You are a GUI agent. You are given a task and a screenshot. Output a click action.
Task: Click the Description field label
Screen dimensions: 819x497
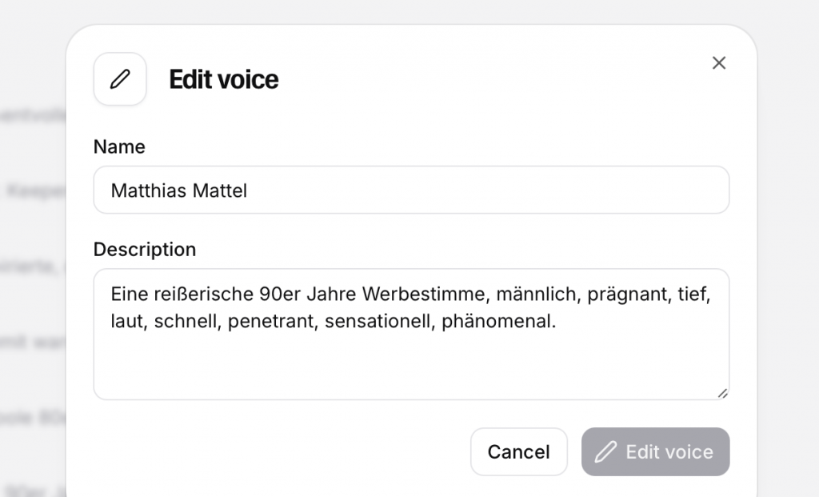[145, 249]
